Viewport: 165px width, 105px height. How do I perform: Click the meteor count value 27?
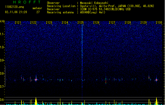pos(38,12)
